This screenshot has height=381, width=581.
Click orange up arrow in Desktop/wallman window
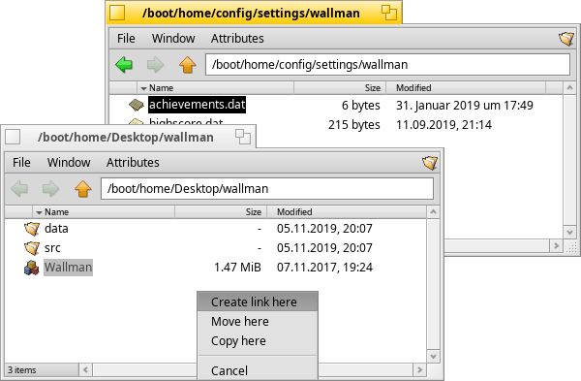[x=83, y=188]
